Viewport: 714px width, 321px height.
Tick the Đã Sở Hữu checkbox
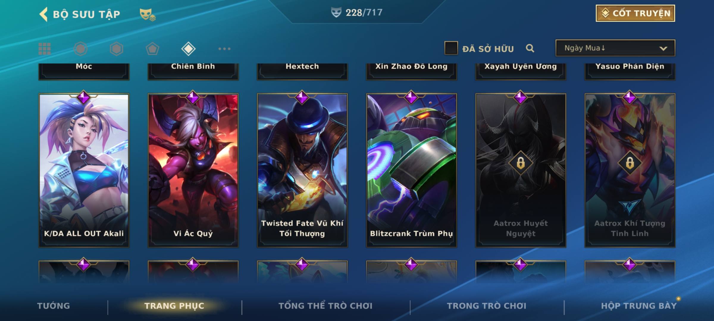(451, 48)
